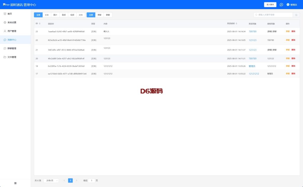Select the 群聊 chat type filter
Image resolution: width=303 pixels, height=187 pixels.
(x=108, y=15)
